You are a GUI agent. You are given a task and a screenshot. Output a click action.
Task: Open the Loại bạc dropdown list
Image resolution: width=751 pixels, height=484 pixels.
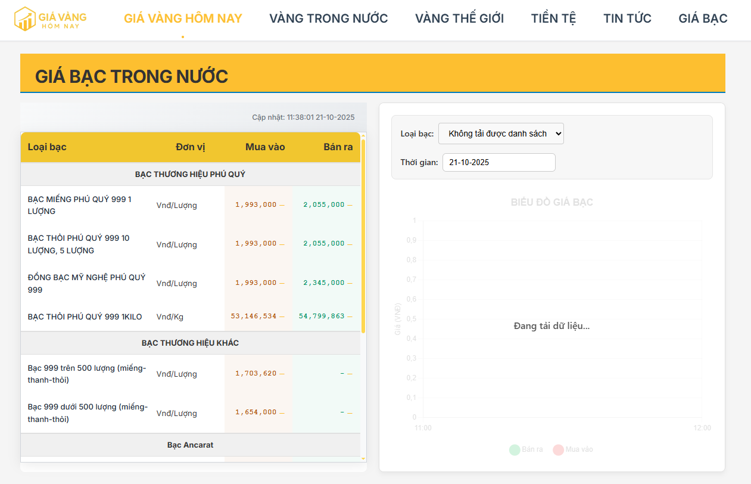500,134
